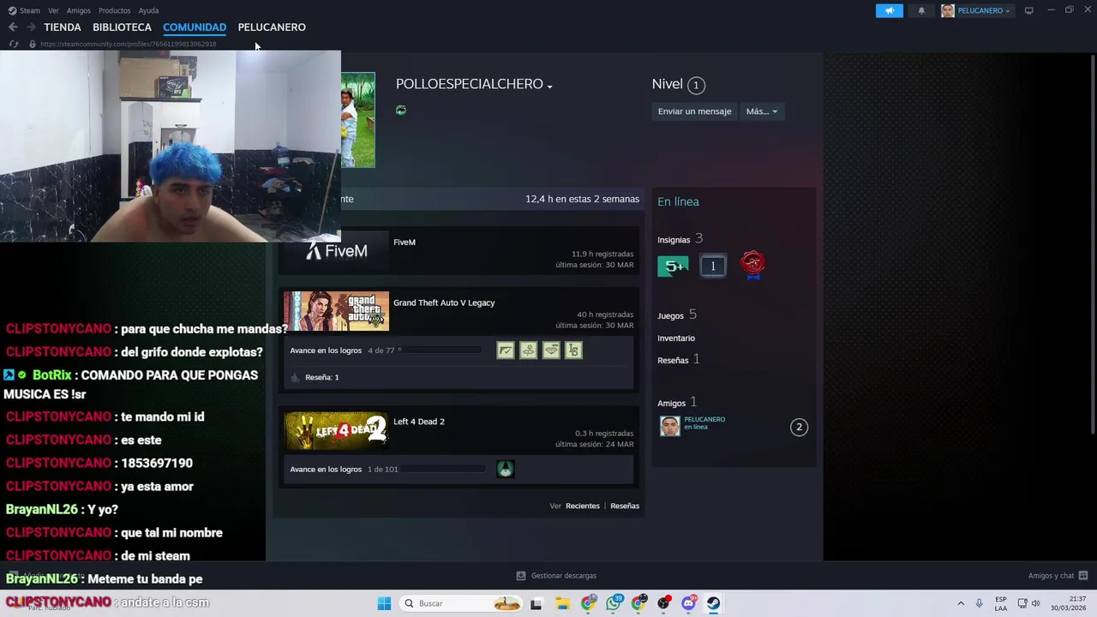Click the steamcommunity profile URL

click(x=128, y=44)
